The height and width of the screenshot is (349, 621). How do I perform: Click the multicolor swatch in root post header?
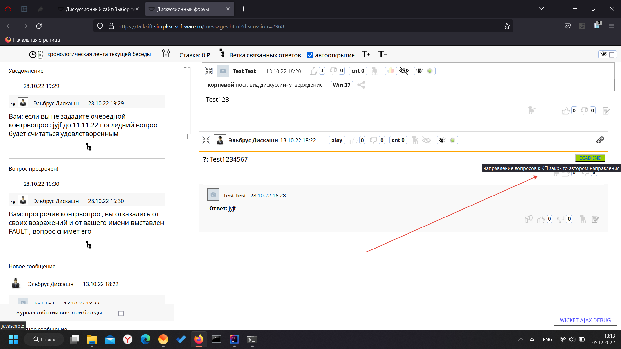pyautogui.click(x=391, y=71)
